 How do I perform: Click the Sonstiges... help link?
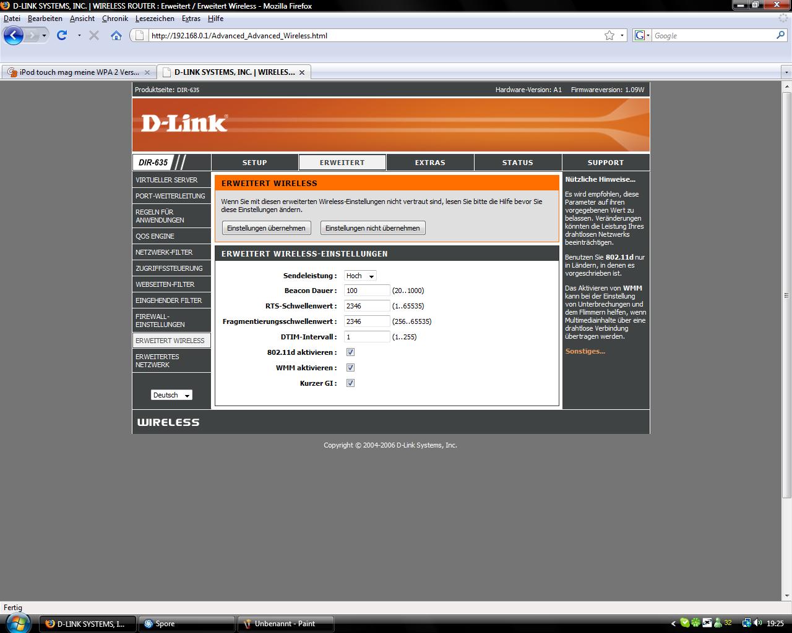585,351
